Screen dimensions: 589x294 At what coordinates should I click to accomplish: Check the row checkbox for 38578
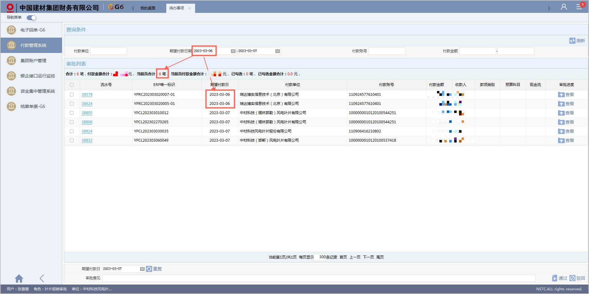pos(72,95)
